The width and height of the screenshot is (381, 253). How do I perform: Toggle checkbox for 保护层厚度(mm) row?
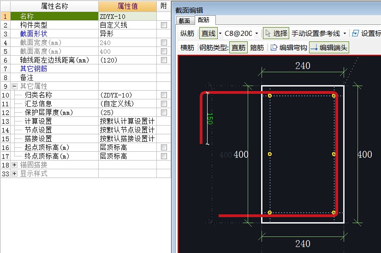coord(164,112)
